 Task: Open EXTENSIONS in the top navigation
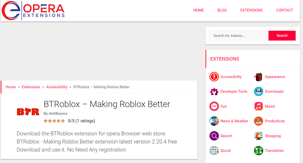click(251, 10)
